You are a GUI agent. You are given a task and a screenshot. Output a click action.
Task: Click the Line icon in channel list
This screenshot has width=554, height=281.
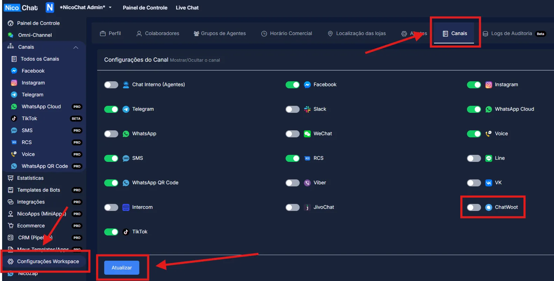click(489, 158)
